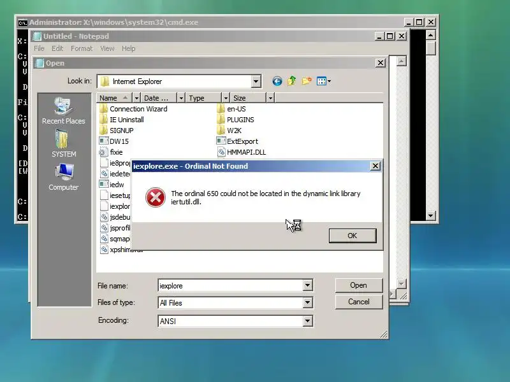
Task: Close the Open file dialog
Action: click(381, 62)
